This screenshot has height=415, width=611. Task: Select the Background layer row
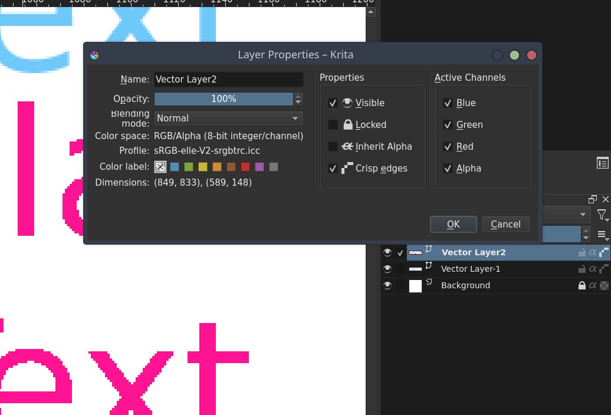(495, 285)
